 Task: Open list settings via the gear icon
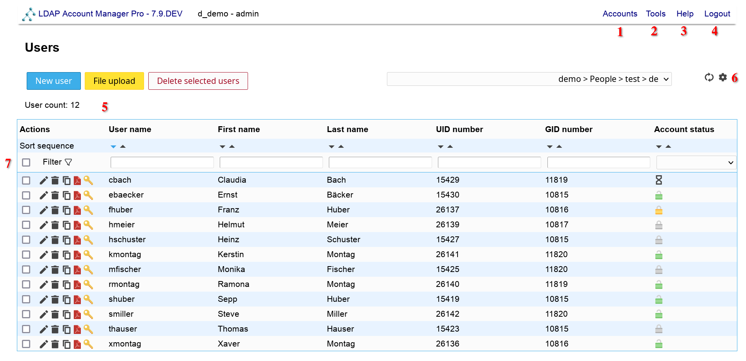723,78
